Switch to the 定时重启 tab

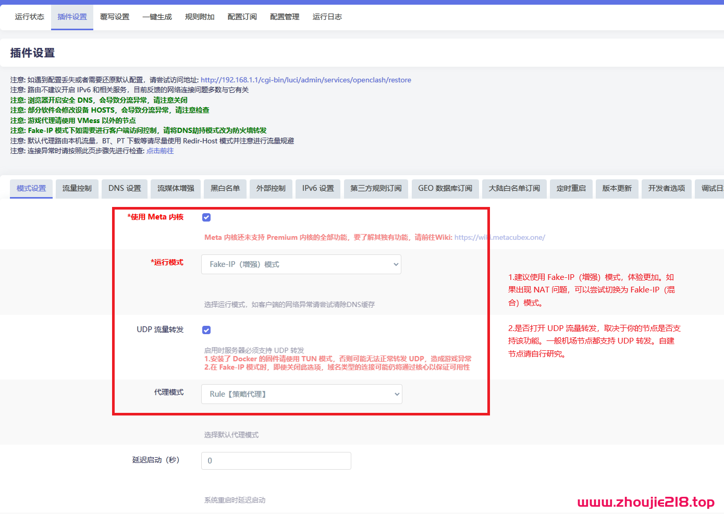point(571,189)
